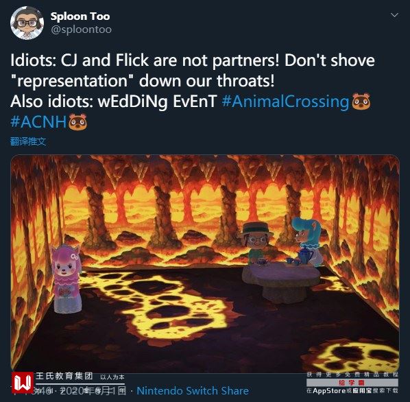Open the @sploontoo handle link
The width and height of the screenshot is (410, 402).
[82, 29]
